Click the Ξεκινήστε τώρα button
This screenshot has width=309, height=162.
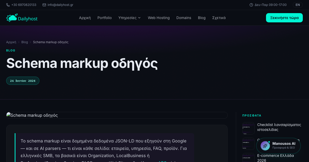(x=284, y=18)
